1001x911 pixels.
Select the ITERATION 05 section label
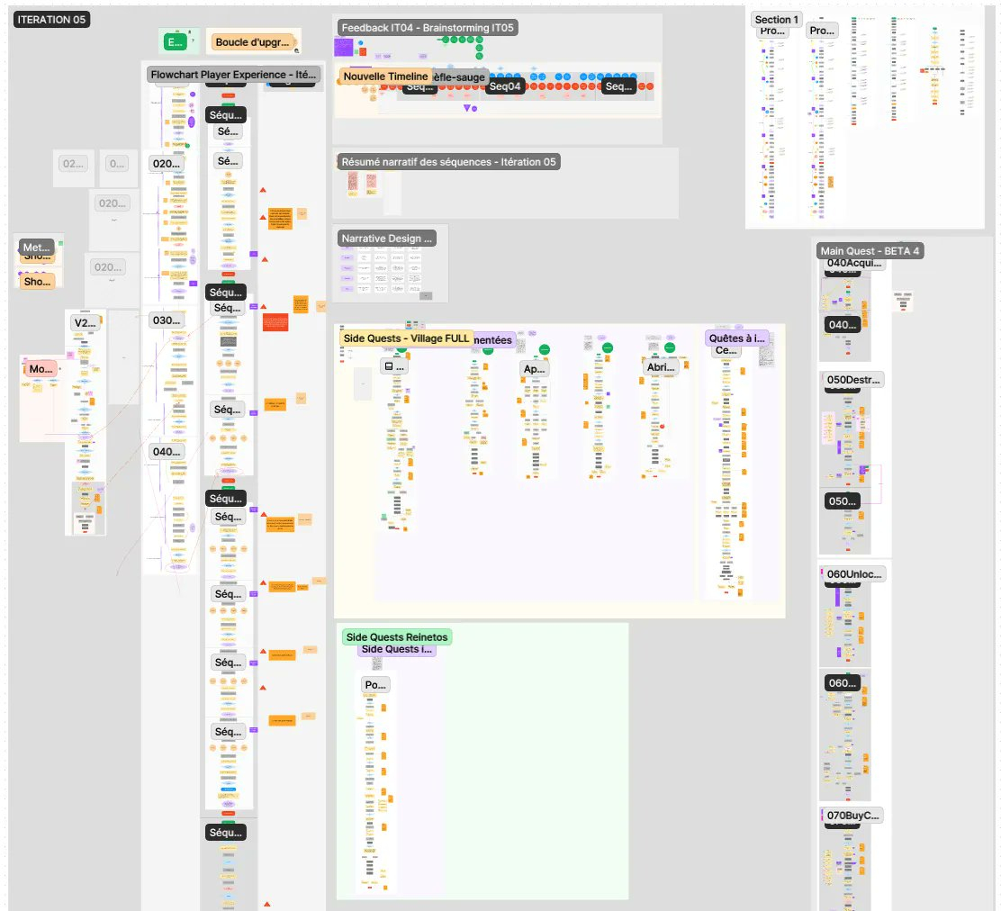[51, 20]
